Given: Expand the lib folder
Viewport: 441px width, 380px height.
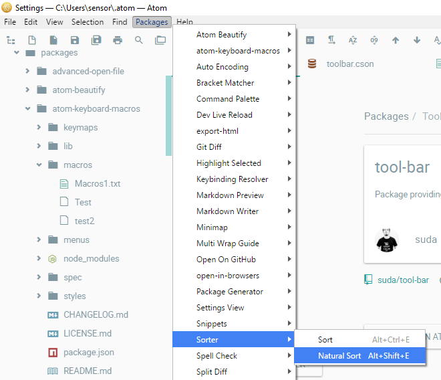Looking at the screenshot, I should 39,146.
